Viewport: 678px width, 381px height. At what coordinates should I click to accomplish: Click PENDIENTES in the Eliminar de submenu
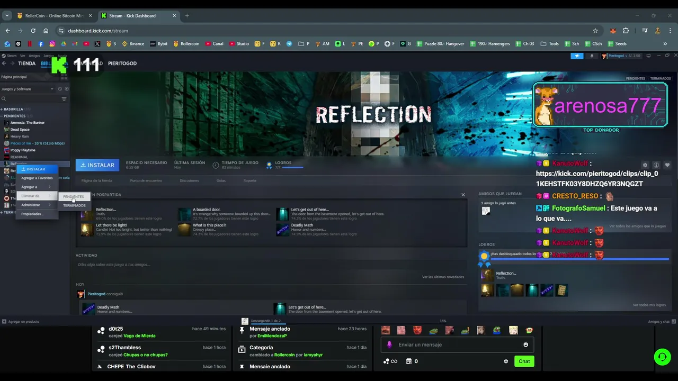(x=74, y=197)
